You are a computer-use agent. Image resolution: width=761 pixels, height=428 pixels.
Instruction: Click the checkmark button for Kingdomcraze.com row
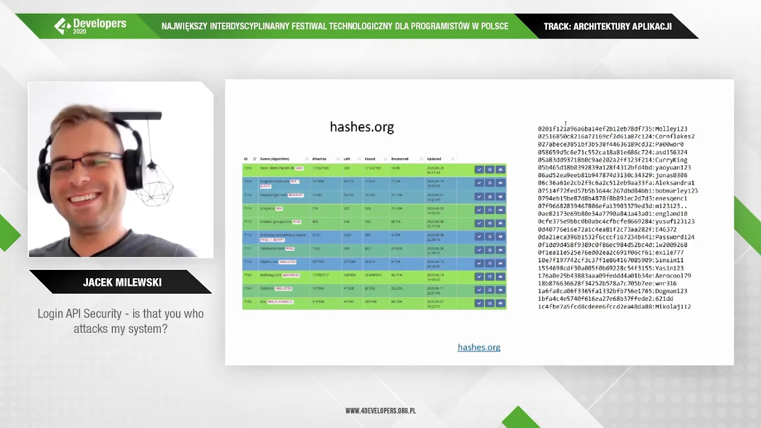pyautogui.click(x=479, y=183)
